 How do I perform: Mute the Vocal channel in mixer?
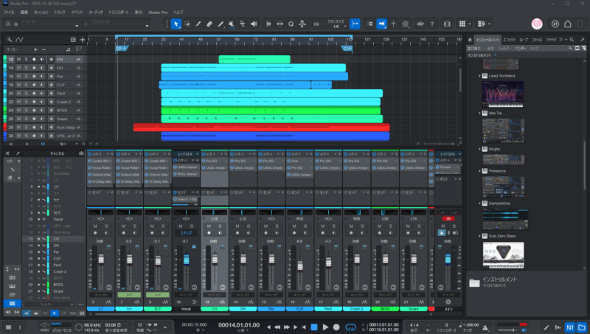[179, 226]
